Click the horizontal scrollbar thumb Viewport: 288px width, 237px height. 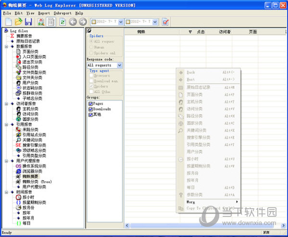(x=202, y=225)
